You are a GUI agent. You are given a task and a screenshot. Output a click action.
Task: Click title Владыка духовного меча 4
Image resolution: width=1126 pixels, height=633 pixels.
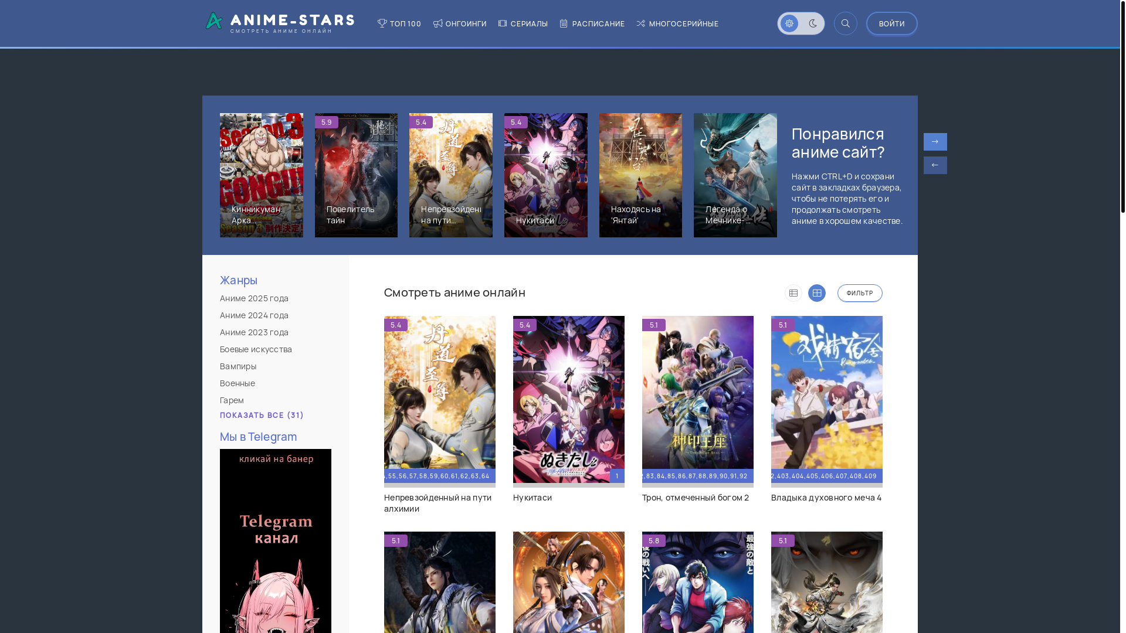(826, 498)
